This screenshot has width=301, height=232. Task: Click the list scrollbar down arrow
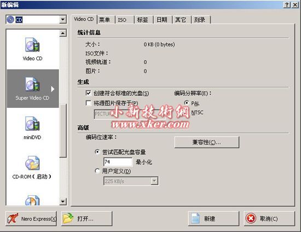point(63,201)
